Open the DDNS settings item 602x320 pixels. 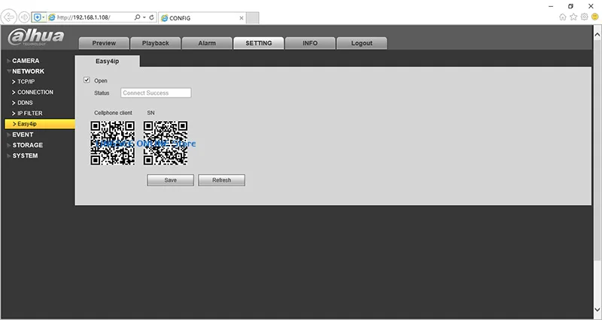tap(25, 103)
